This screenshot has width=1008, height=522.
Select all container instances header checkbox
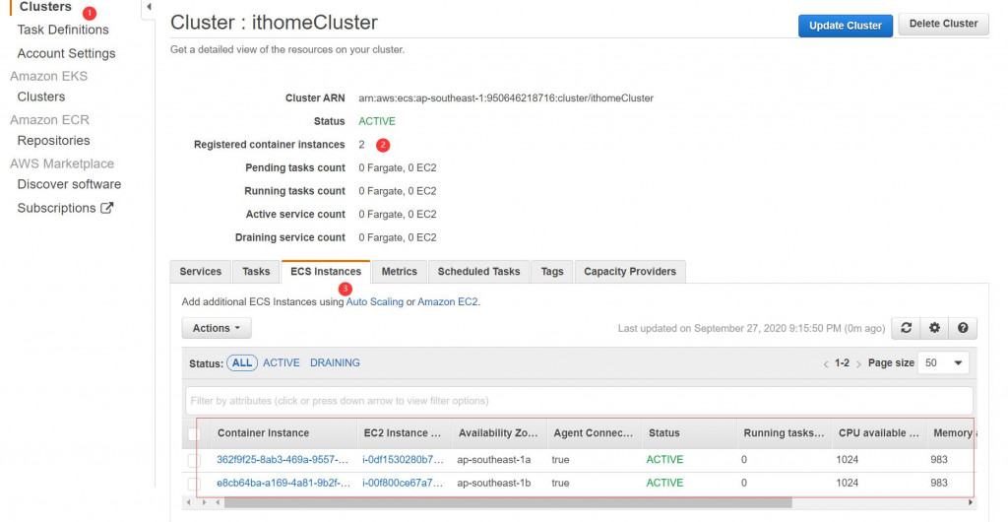tap(194, 434)
